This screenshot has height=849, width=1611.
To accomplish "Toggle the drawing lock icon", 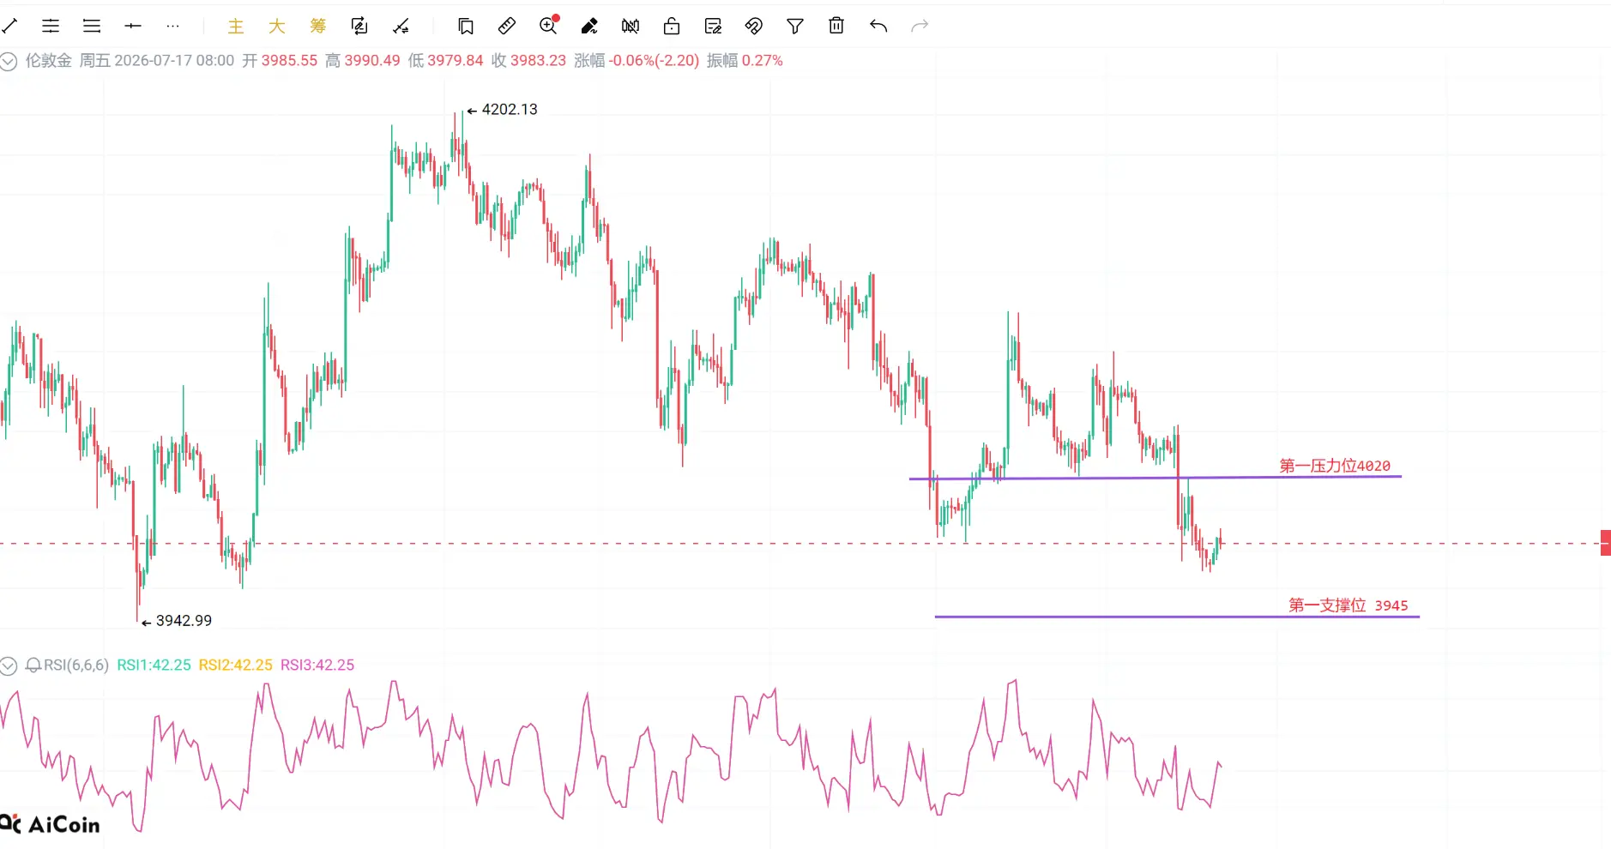I will coord(672,27).
